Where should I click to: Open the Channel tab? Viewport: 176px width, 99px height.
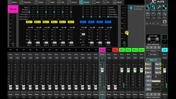(x=25, y=2)
